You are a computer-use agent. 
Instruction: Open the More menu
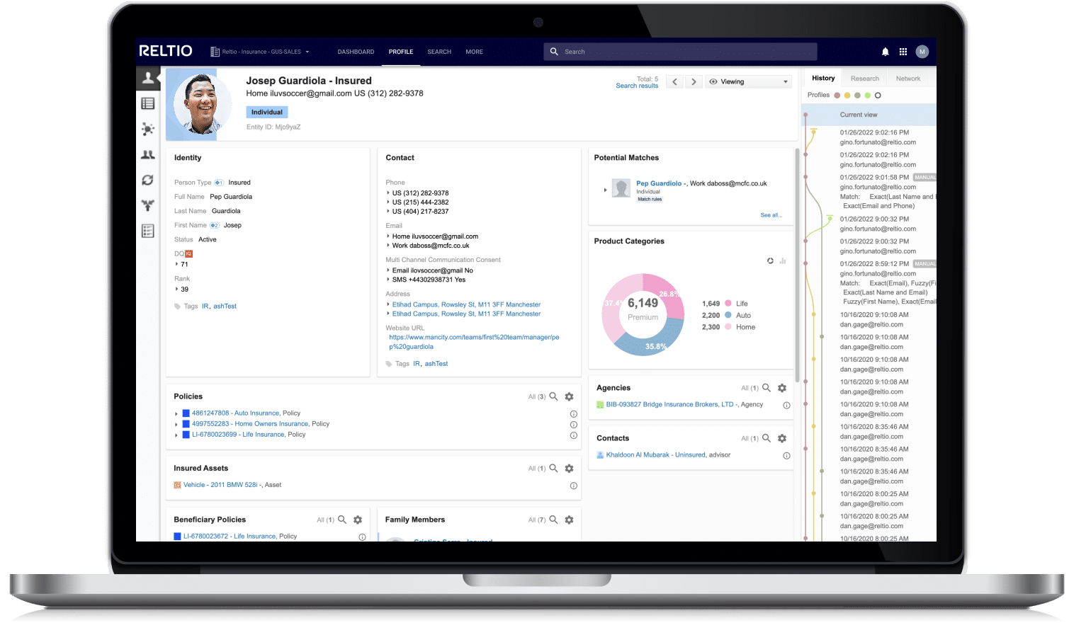click(474, 52)
